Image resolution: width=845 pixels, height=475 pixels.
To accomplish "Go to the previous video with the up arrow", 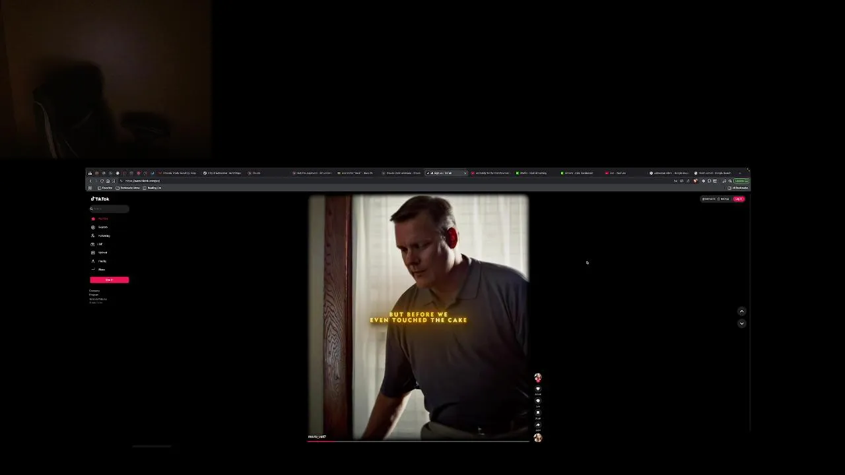I will pos(741,311).
